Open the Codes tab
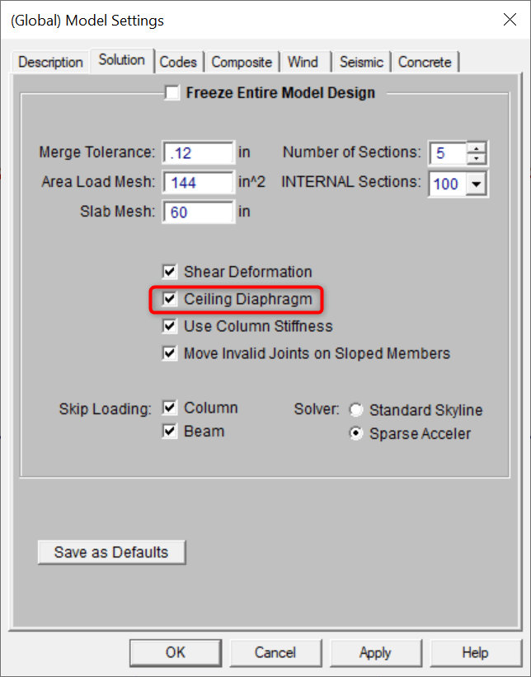The image size is (531, 677). [x=178, y=62]
